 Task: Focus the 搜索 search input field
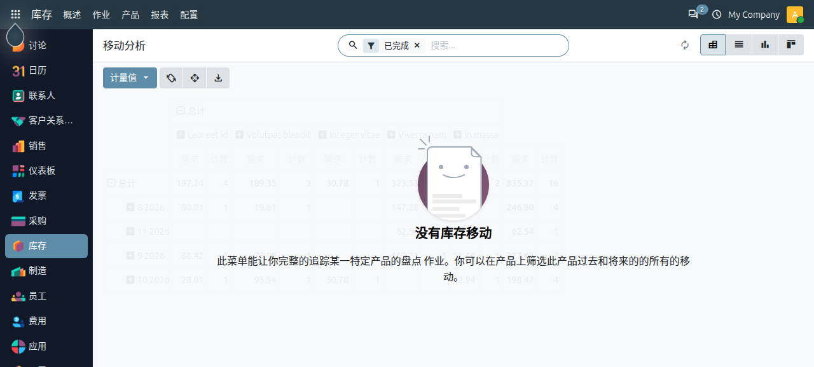click(x=495, y=46)
